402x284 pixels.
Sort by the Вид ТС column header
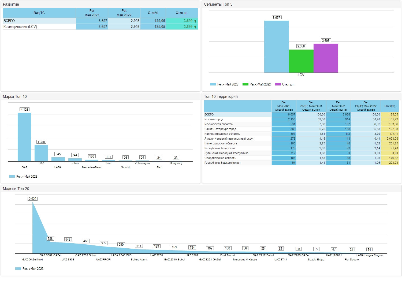click(39, 13)
